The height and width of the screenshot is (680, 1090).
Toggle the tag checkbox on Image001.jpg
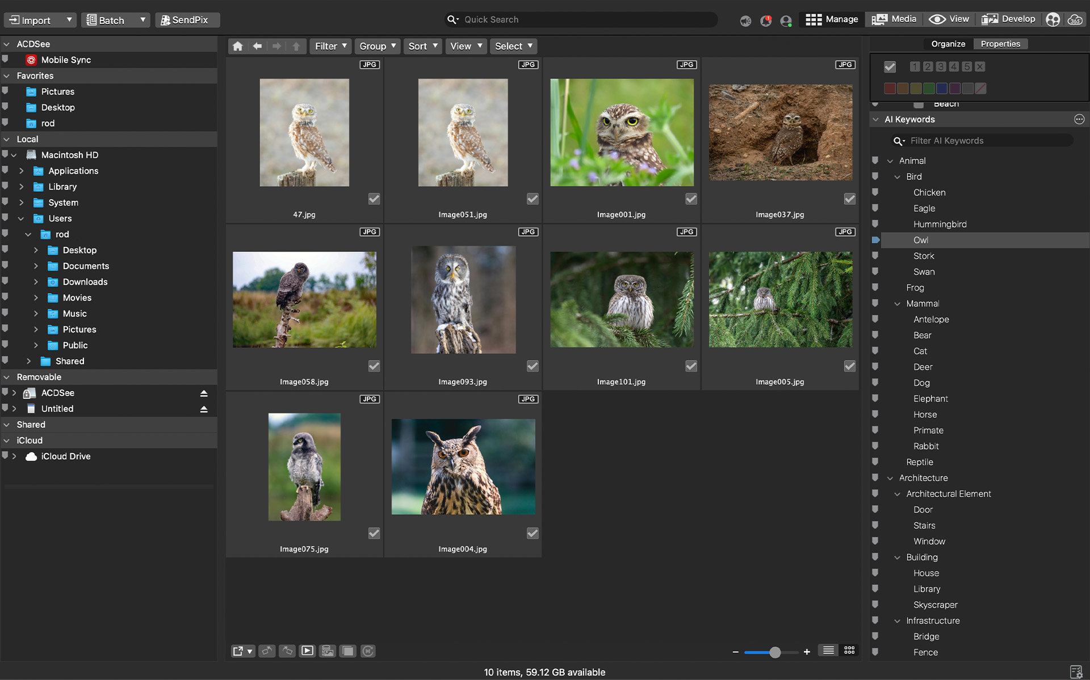click(x=691, y=199)
